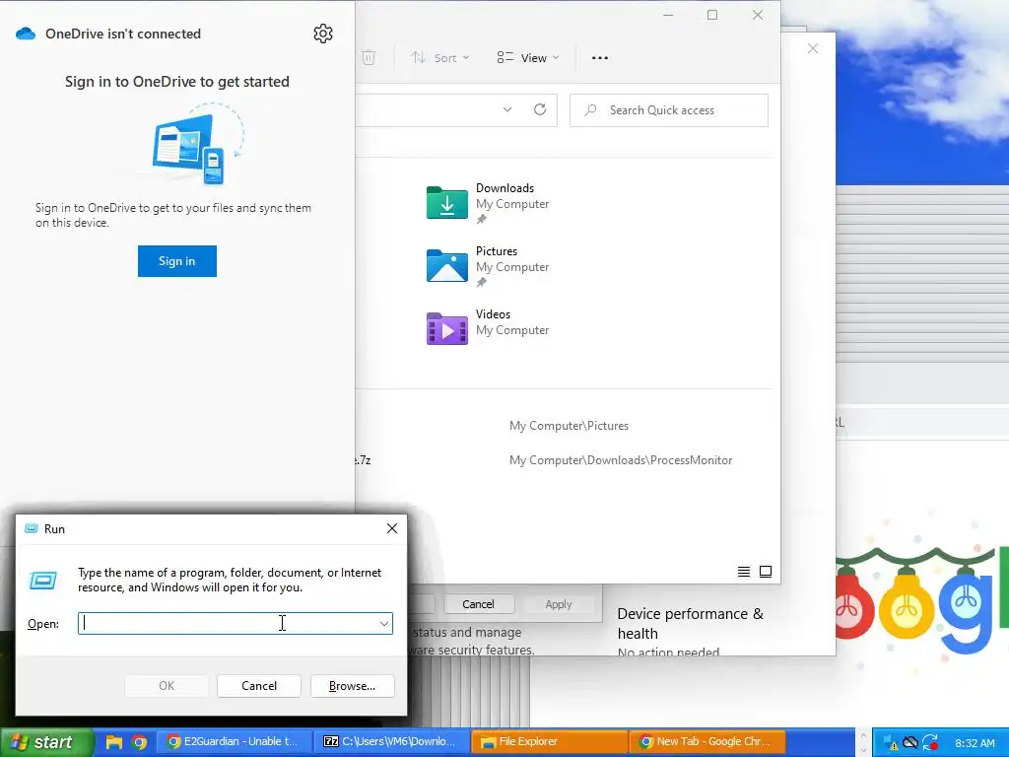The height and width of the screenshot is (757, 1009).
Task: Click Browse... in the Run dialog
Action: [352, 686]
